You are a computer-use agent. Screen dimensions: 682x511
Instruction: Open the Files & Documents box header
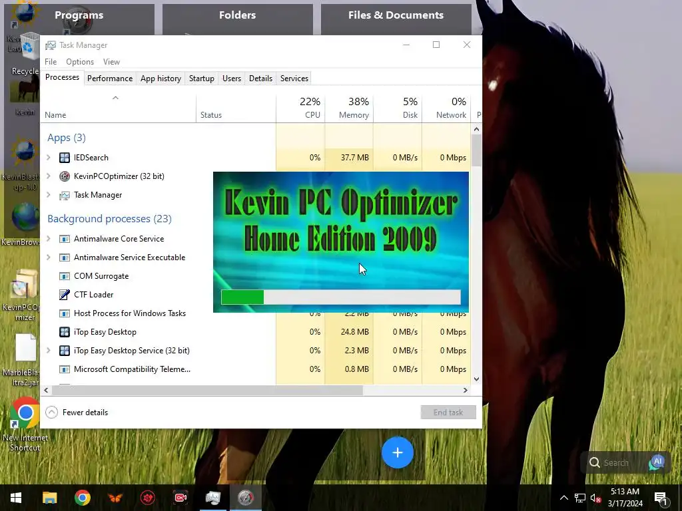tap(396, 15)
